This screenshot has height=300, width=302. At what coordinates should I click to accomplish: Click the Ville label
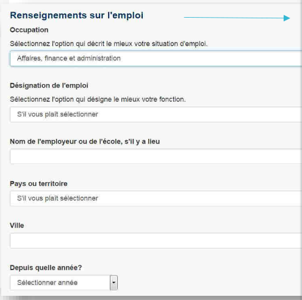point(17,226)
